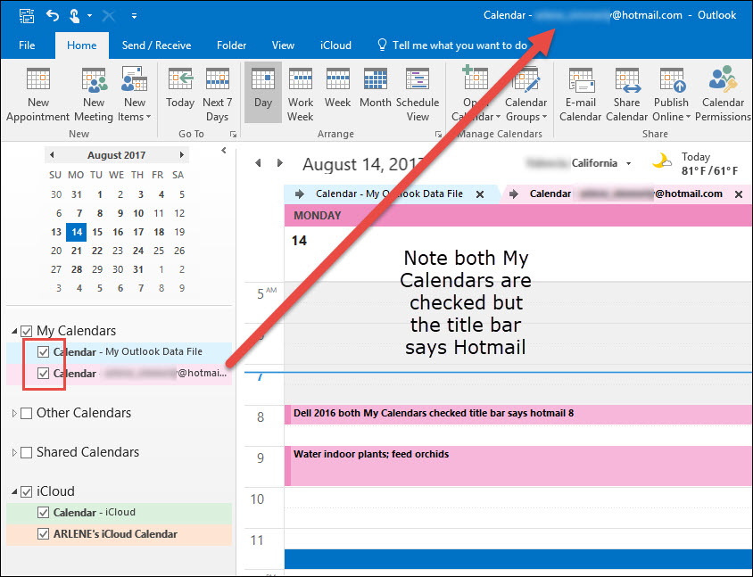Open Customize Quick Access Toolbar dropdown

[x=134, y=16]
